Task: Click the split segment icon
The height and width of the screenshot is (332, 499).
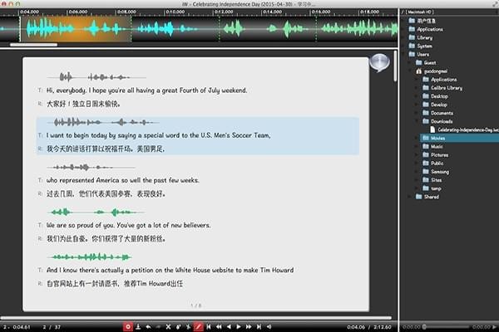Action: pyautogui.click(x=189, y=326)
